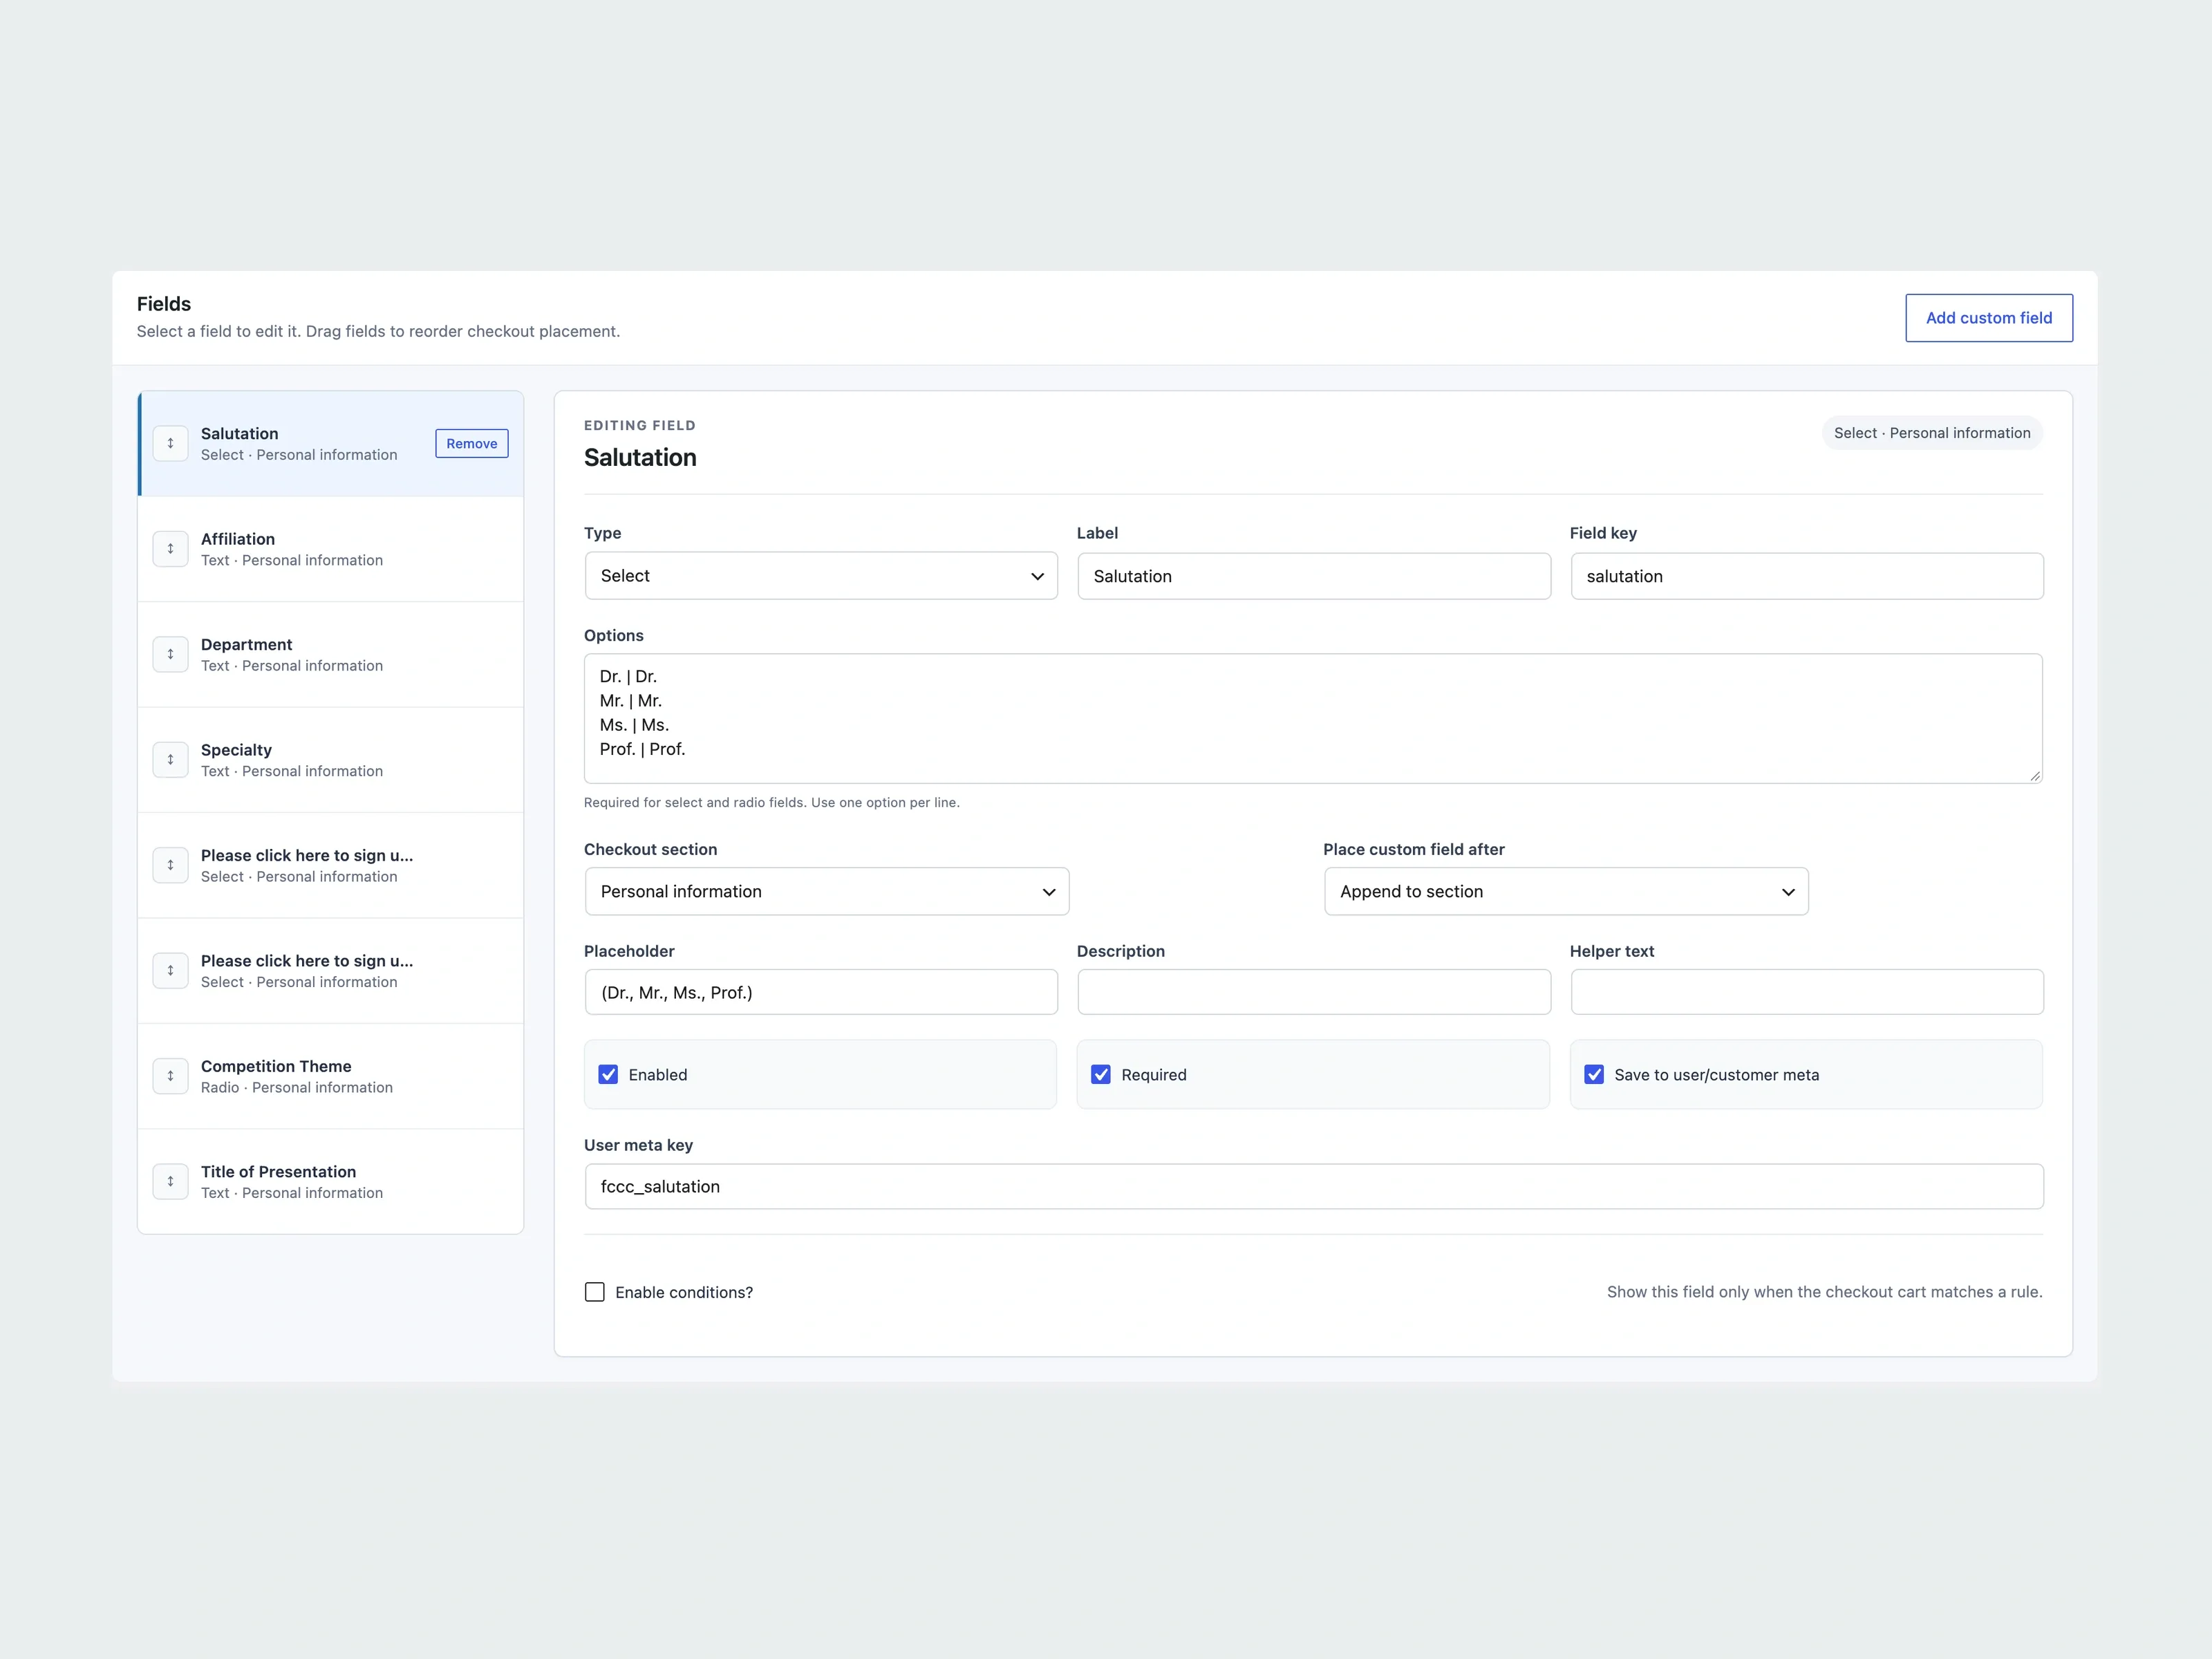Click the Add custom field button
2212x1659 pixels.
point(1988,318)
